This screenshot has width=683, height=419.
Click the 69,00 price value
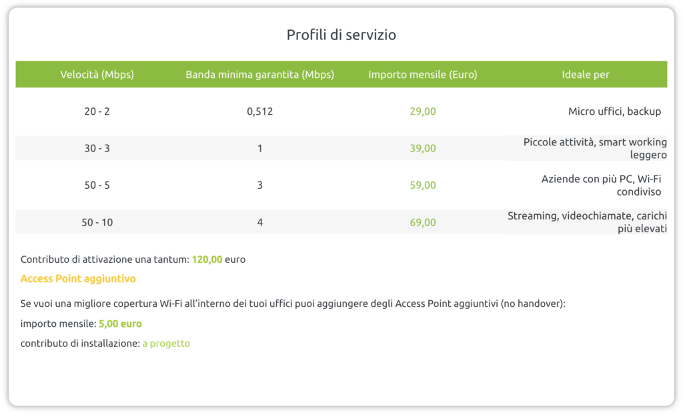(x=423, y=222)
